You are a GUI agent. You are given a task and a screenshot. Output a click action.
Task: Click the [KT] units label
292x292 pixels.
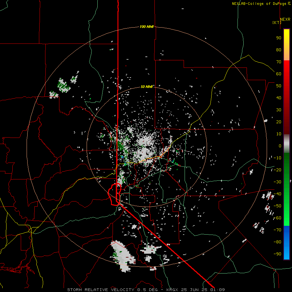[277, 22]
